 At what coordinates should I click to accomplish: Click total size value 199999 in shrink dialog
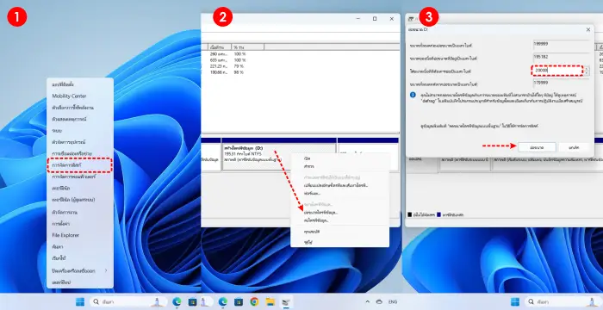tap(560, 44)
